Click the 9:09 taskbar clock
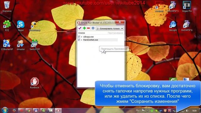Image resolution: width=201 pixels, height=113 pixels. coord(194,110)
